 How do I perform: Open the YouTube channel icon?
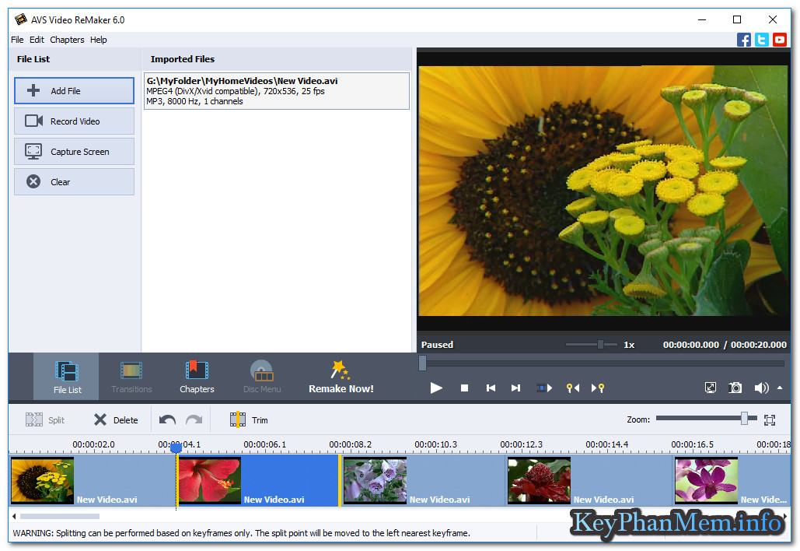(x=780, y=40)
